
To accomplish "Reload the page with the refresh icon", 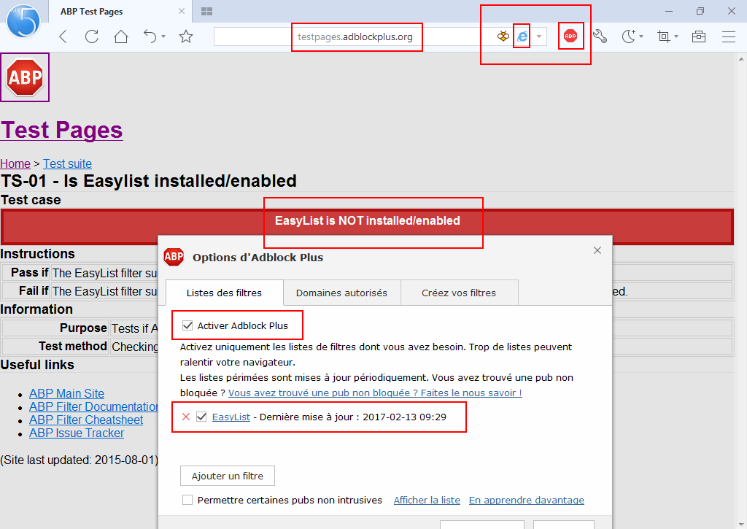I will click(91, 36).
